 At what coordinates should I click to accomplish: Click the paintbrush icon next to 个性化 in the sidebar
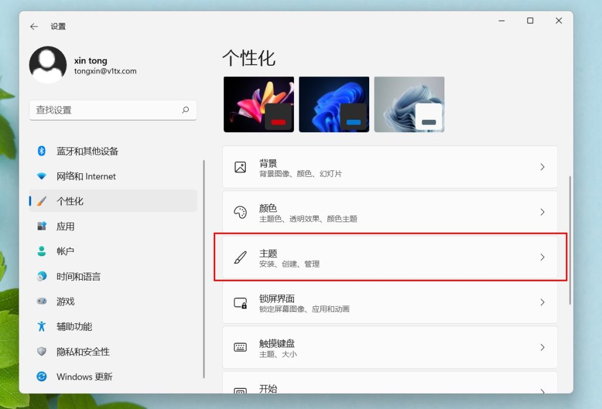(x=42, y=201)
